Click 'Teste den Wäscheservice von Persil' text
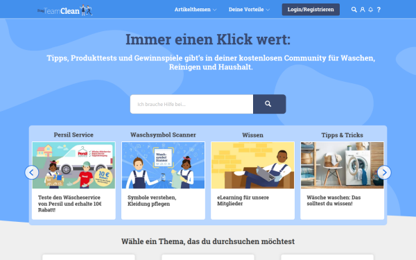416x260 pixels. pyautogui.click(x=70, y=203)
